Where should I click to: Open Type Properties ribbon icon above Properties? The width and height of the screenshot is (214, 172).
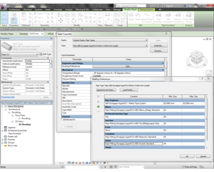(x=14, y=15)
